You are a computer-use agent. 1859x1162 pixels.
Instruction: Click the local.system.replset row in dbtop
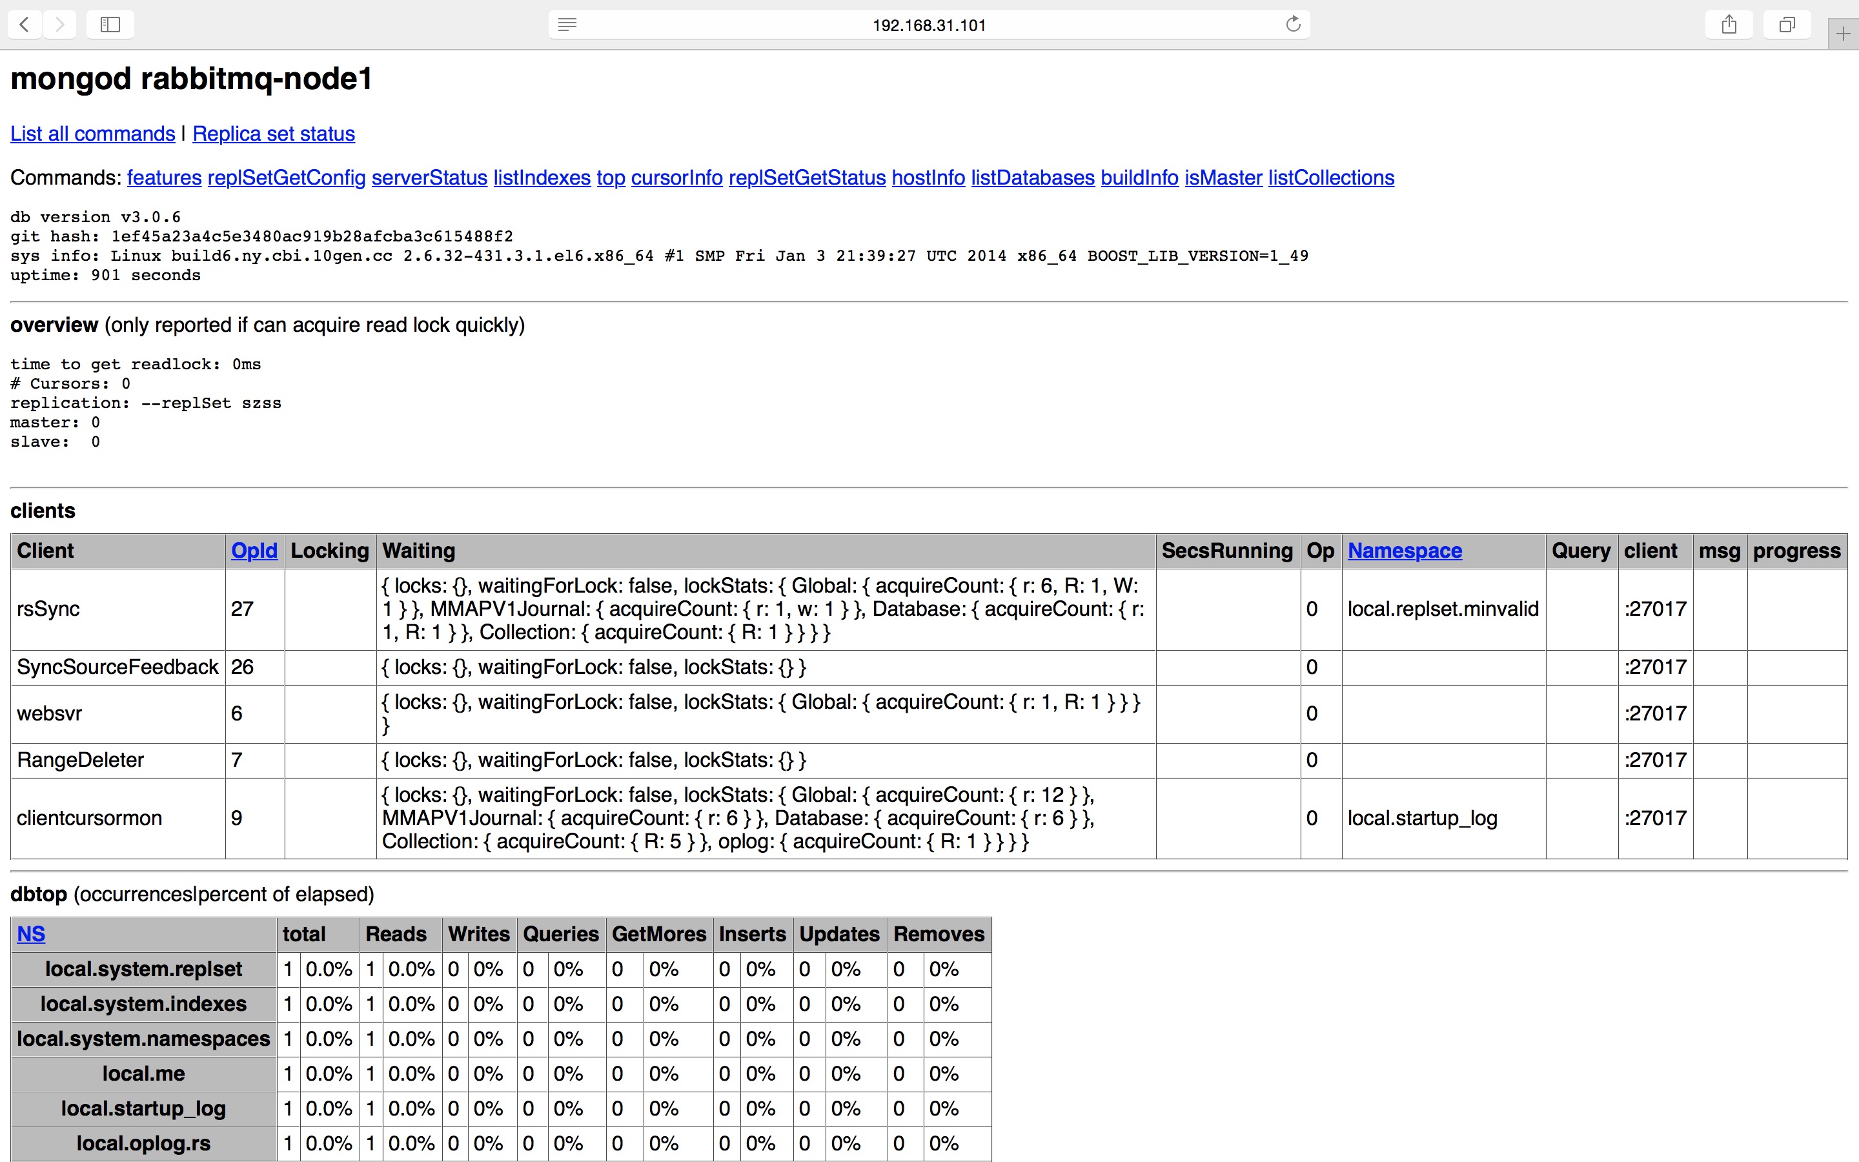tap(501, 970)
